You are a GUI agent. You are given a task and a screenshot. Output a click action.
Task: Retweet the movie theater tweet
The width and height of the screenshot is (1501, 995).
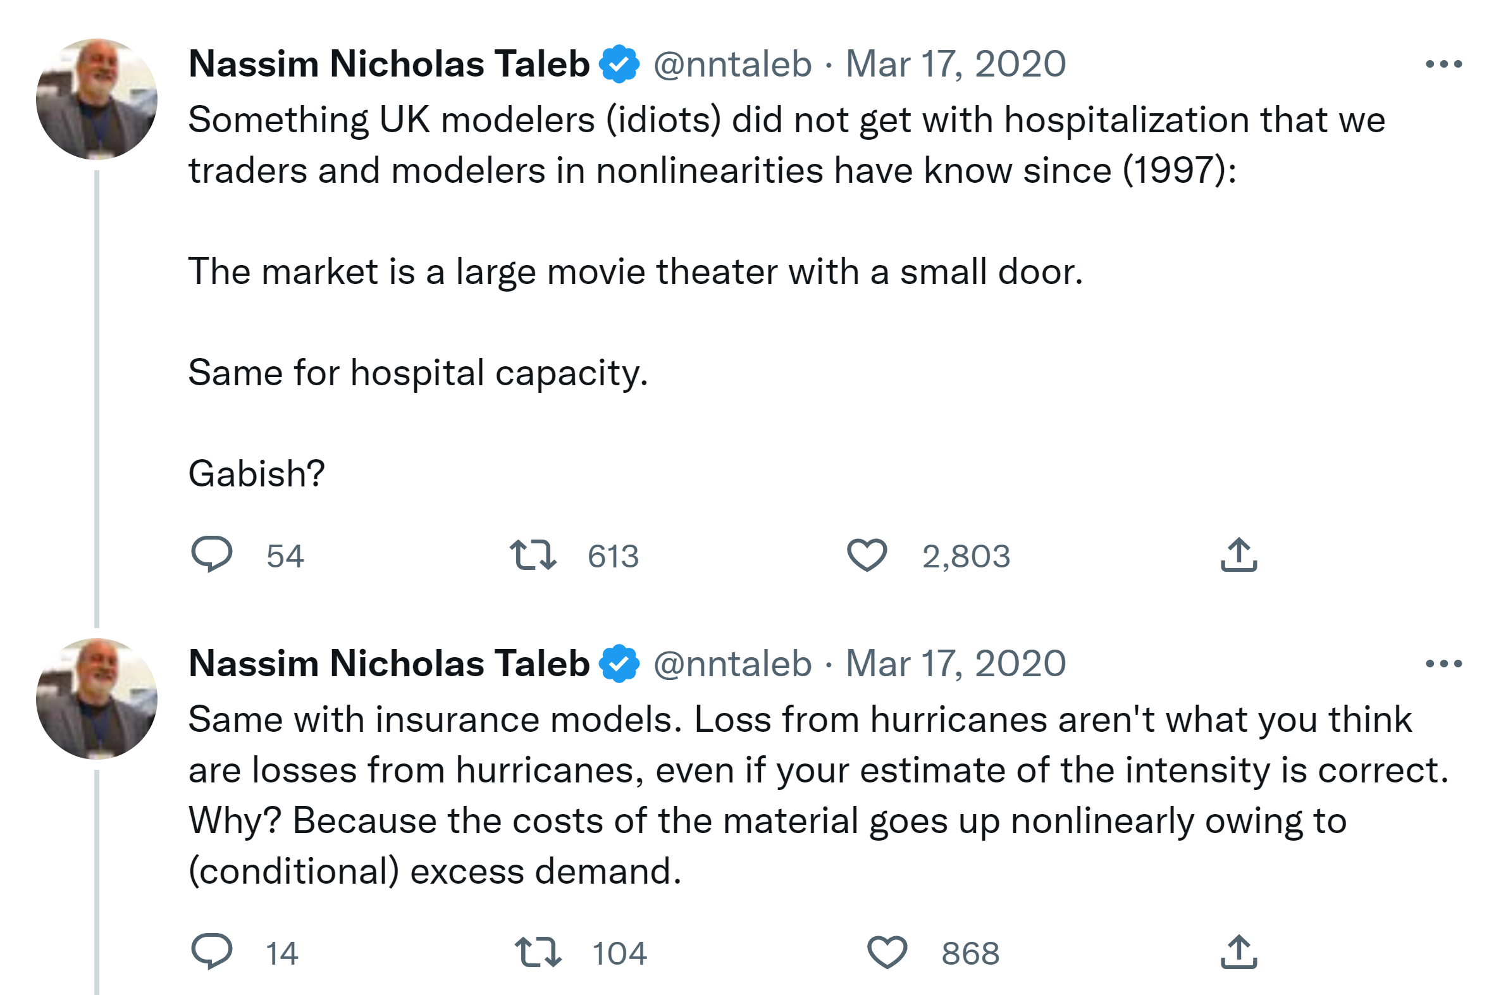coord(533,555)
